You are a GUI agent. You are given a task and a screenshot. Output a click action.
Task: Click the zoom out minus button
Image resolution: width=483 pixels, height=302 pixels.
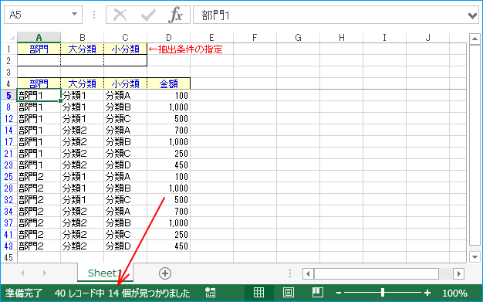click(339, 293)
